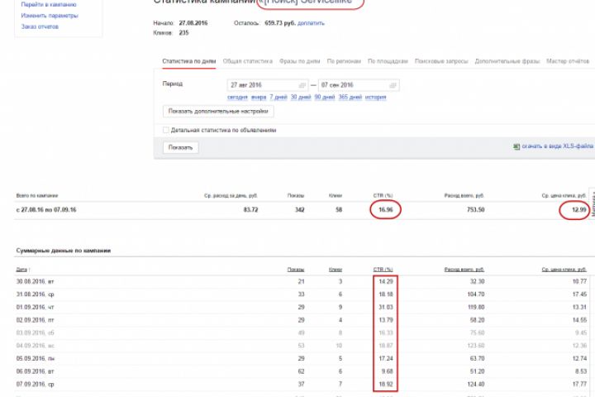Click the 'доплатить' link
The image size is (595, 397).
click(311, 23)
